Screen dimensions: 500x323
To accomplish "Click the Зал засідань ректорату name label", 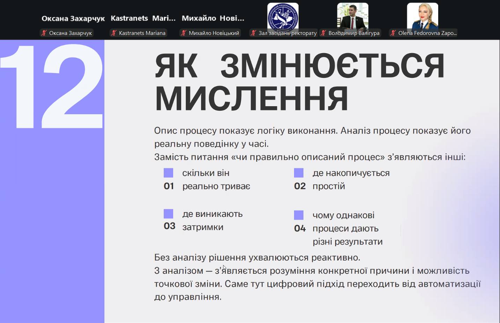I will (287, 33).
